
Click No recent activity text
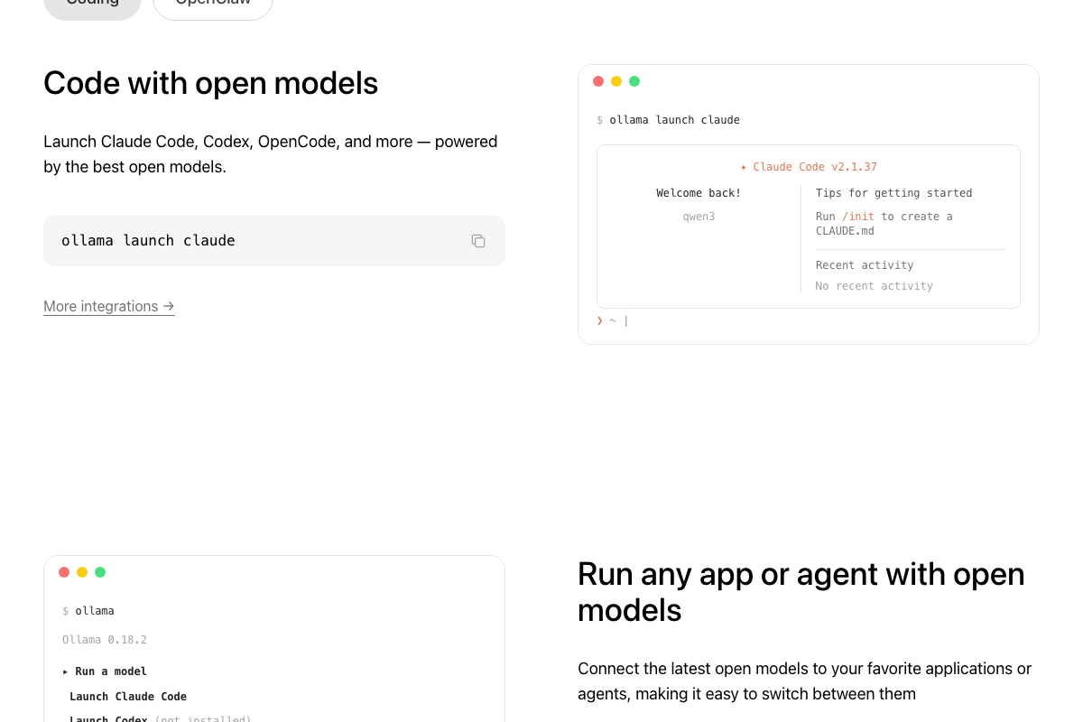(x=875, y=286)
